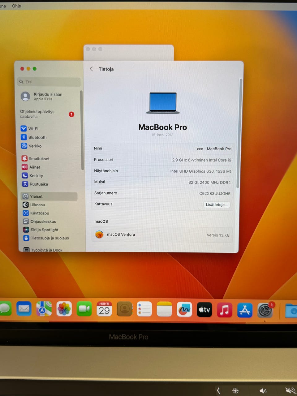297x396 pixels.
Task: Click the Tietoja content scrollbar
Action: (x=240, y=133)
